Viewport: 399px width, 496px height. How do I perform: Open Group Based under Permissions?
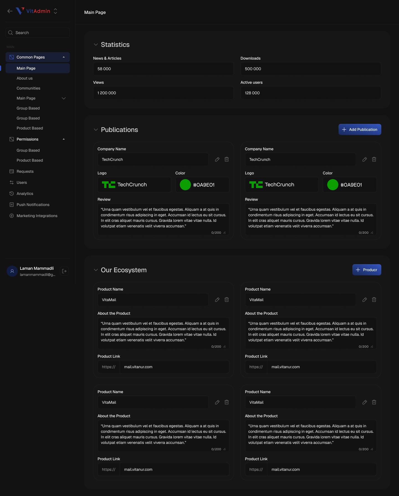pos(28,150)
